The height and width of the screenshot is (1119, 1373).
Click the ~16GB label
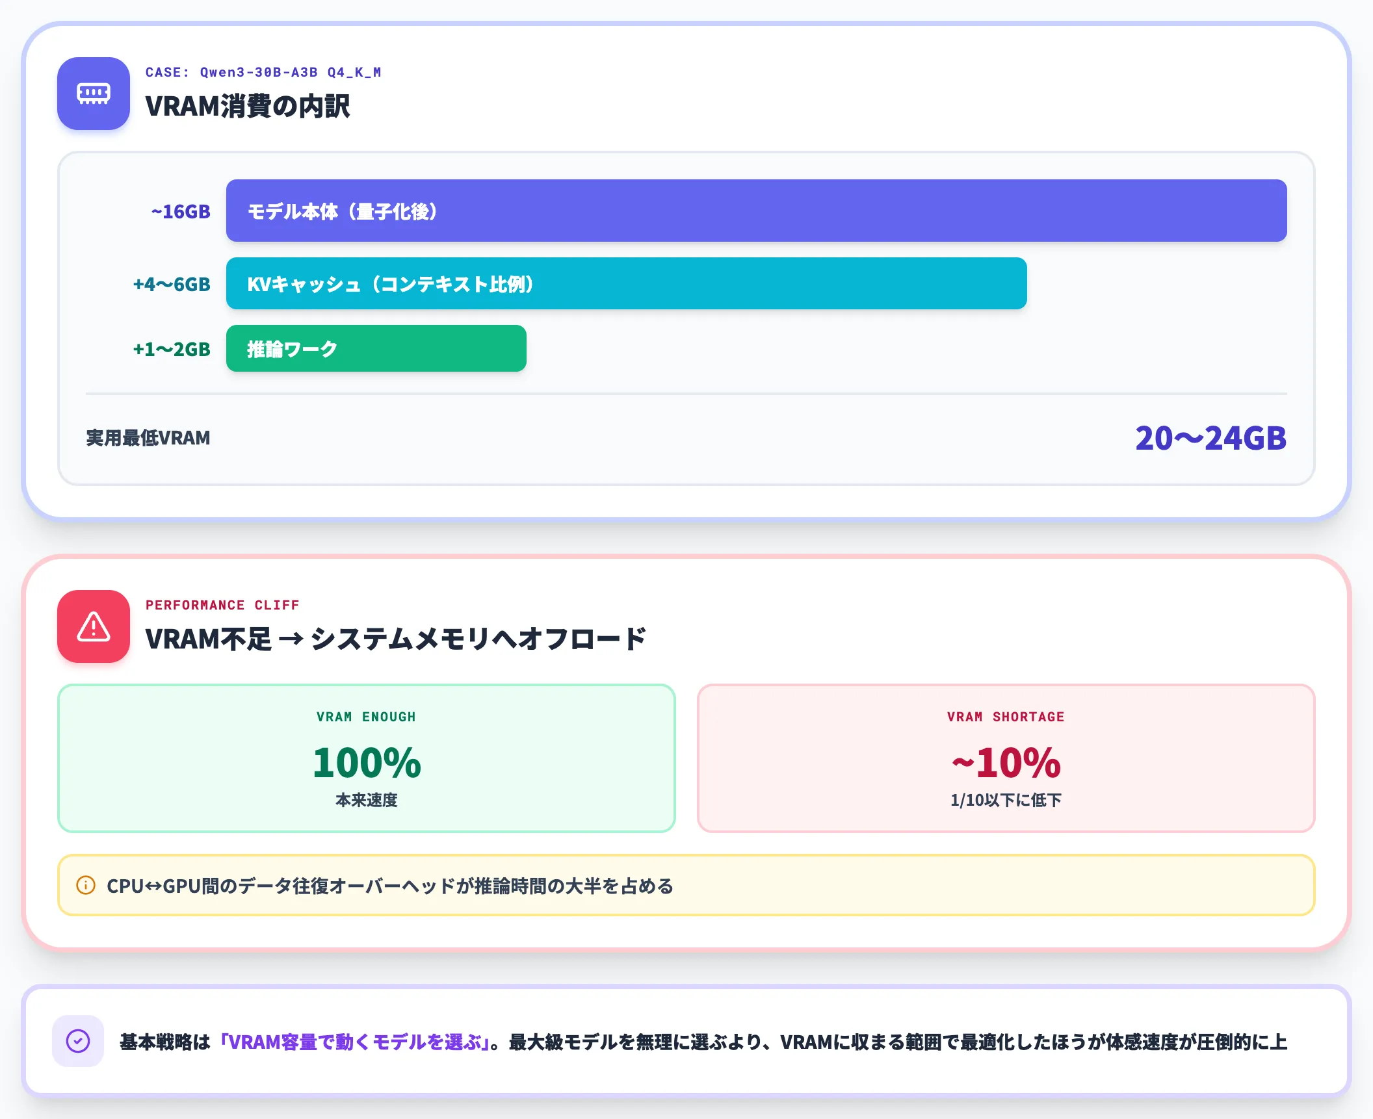(181, 211)
